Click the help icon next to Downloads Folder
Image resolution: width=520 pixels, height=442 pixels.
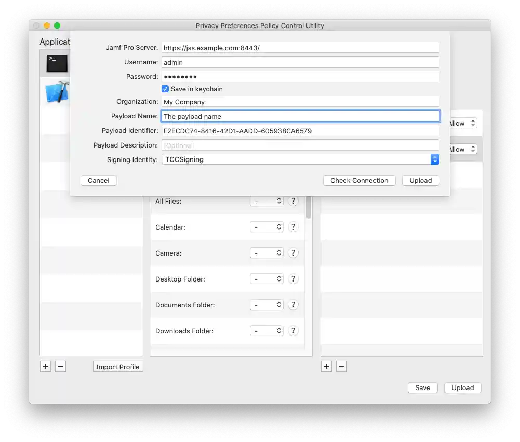[x=293, y=331]
